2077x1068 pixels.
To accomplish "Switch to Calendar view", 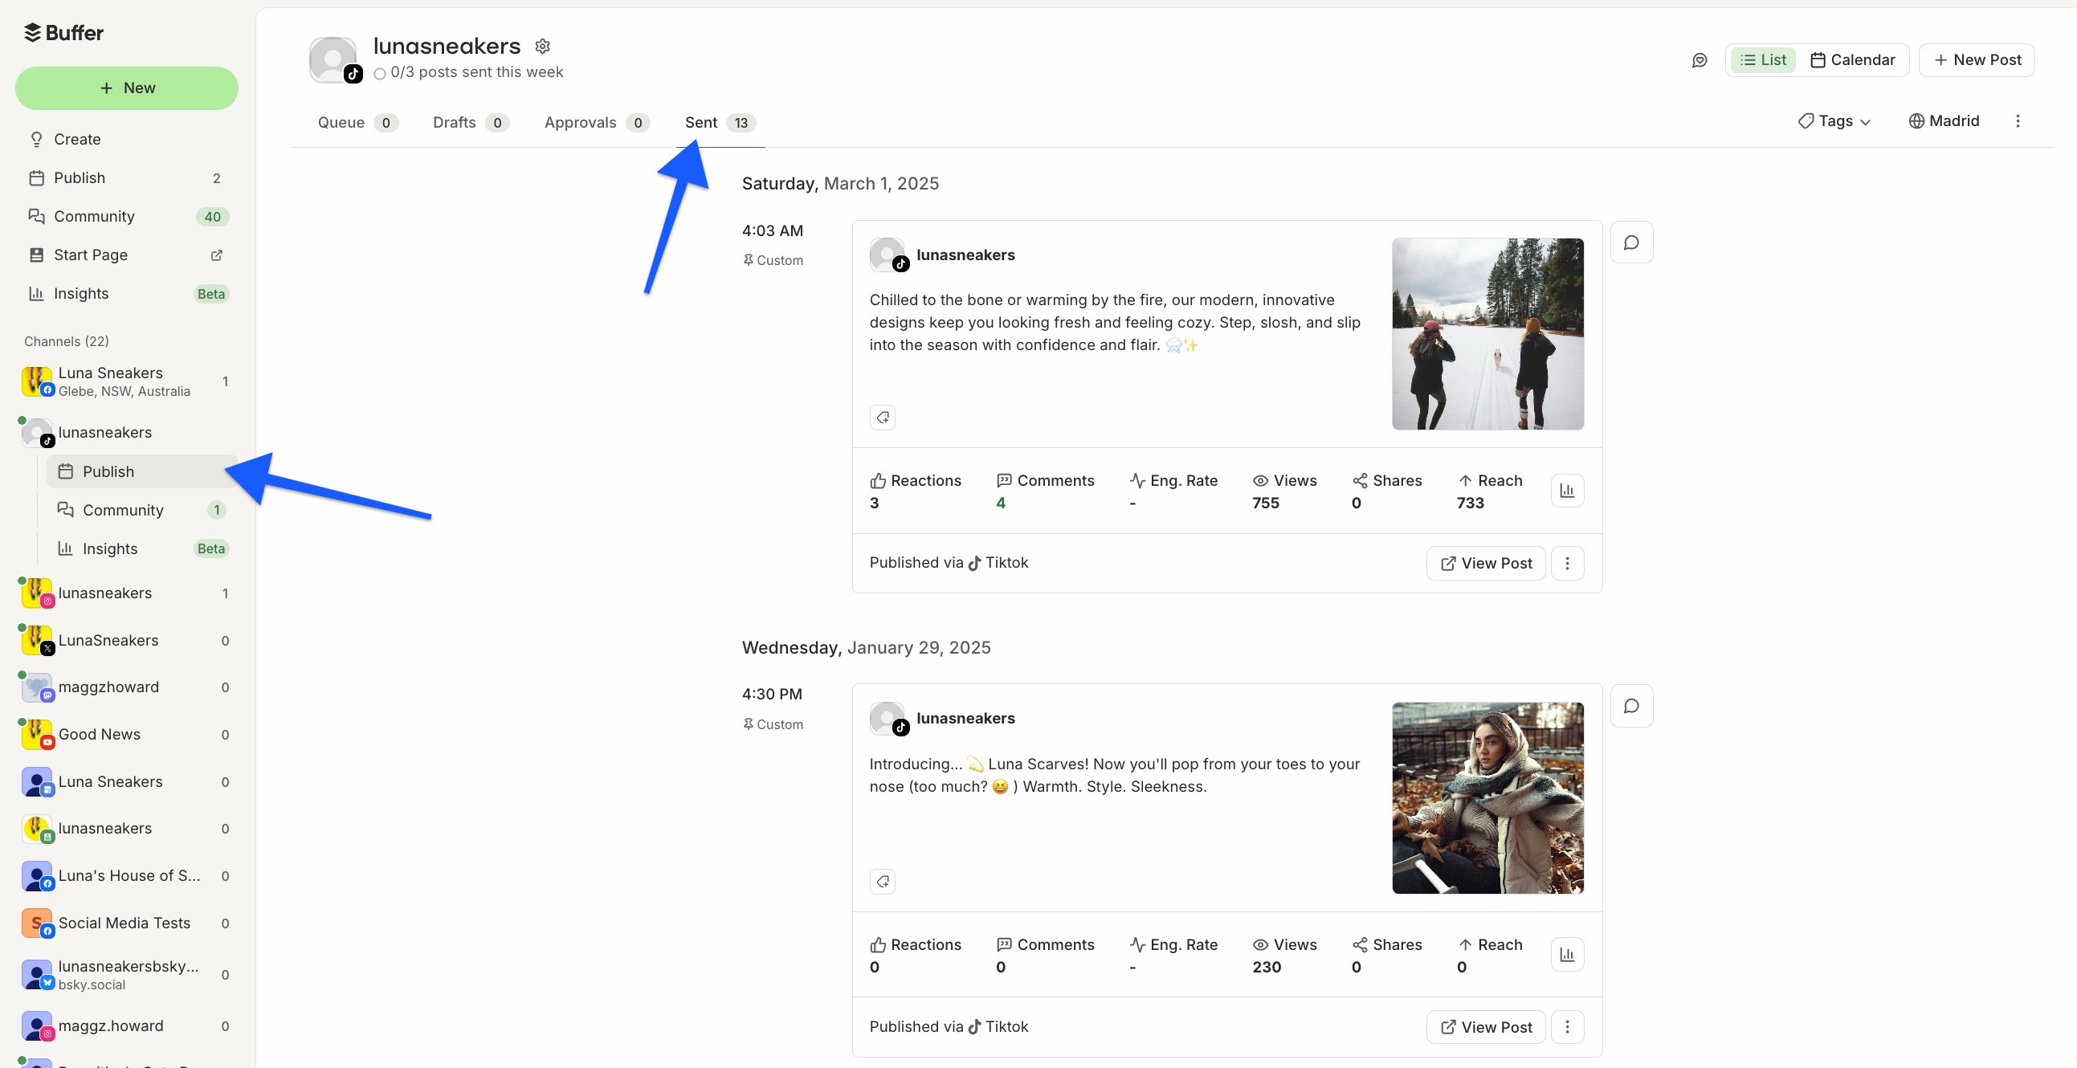I will tap(1853, 60).
